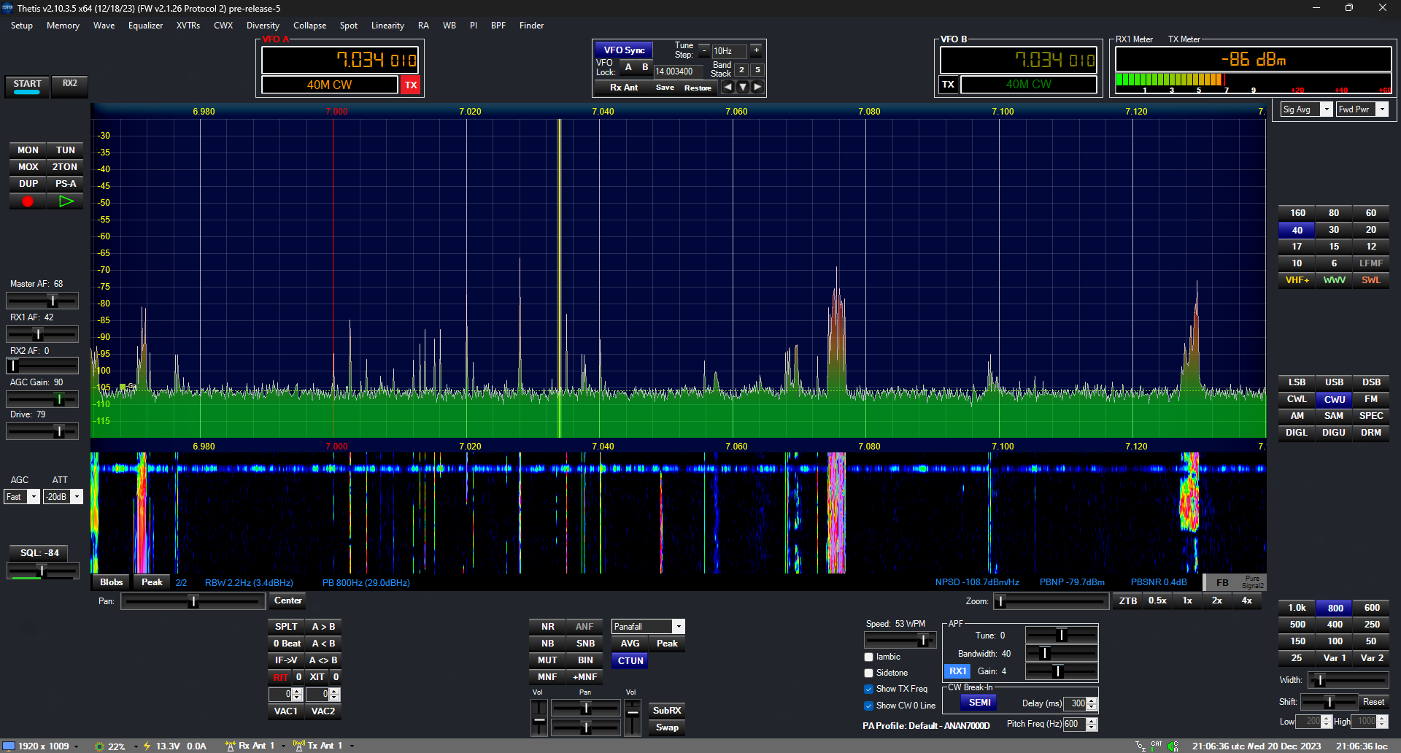This screenshot has width=1401, height=753.
Task: Increase tune step with plus button
Action: coord(756,50)
